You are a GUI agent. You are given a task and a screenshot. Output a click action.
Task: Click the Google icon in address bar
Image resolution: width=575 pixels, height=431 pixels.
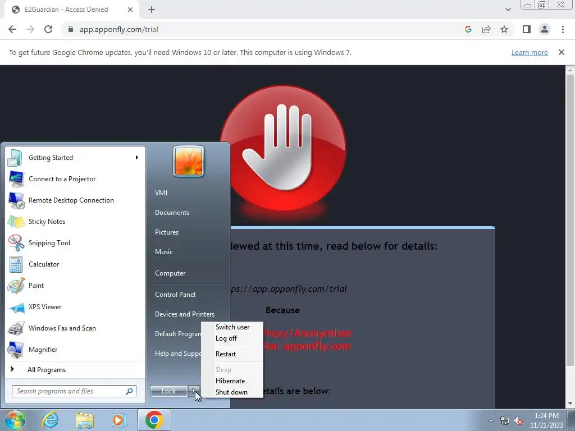[x=468, y=29]
